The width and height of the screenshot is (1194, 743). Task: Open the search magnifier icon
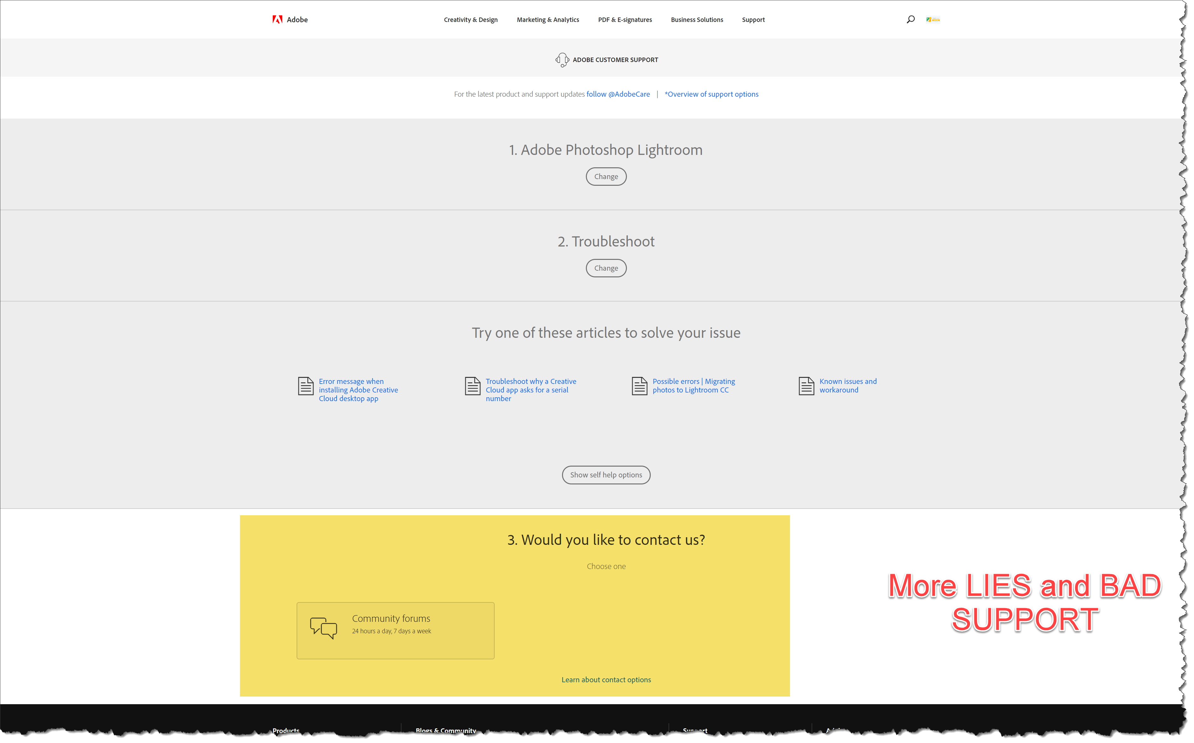910,20
